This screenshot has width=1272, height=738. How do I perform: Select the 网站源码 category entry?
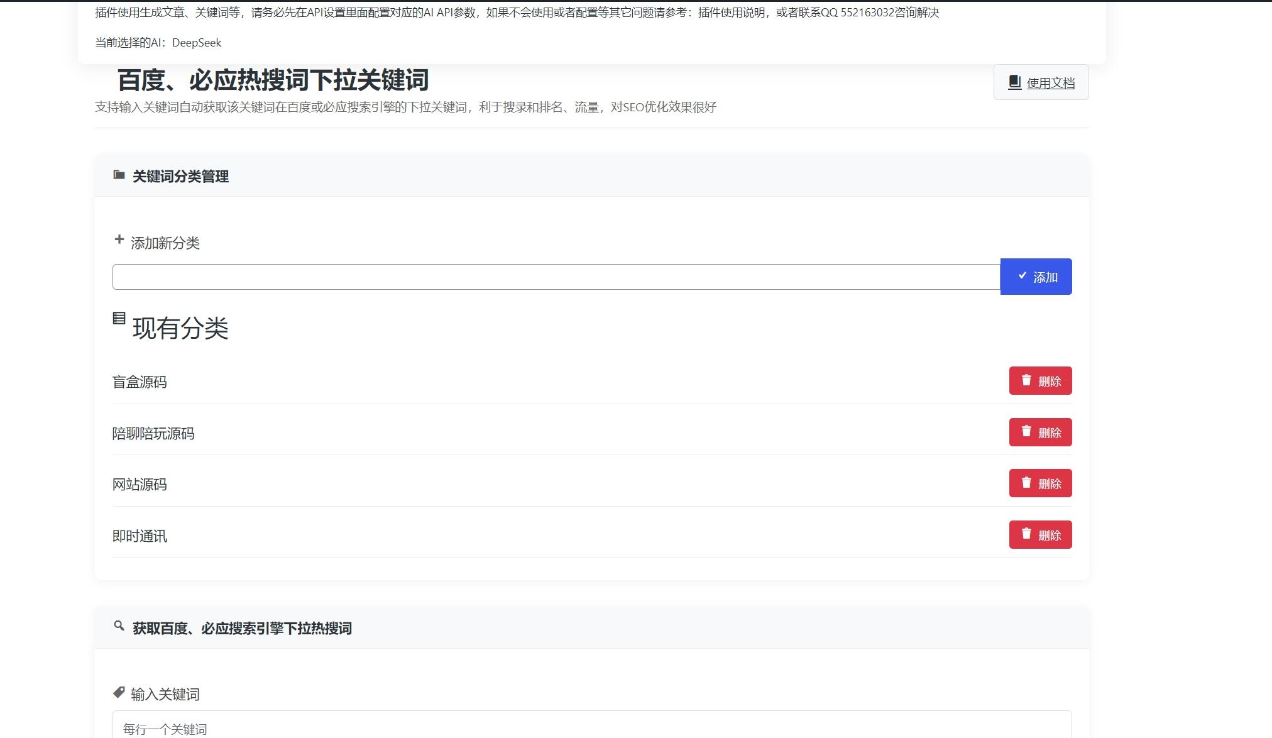pos(140,484)
